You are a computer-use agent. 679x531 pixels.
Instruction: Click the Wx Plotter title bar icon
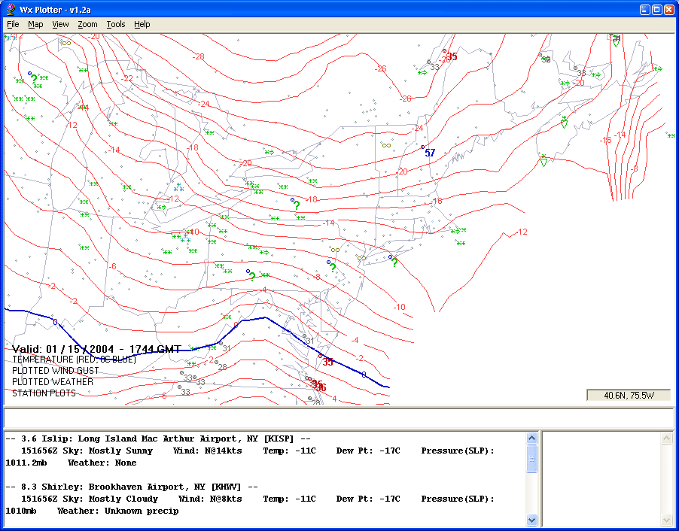pyautogui.click(x=11, y=10)
